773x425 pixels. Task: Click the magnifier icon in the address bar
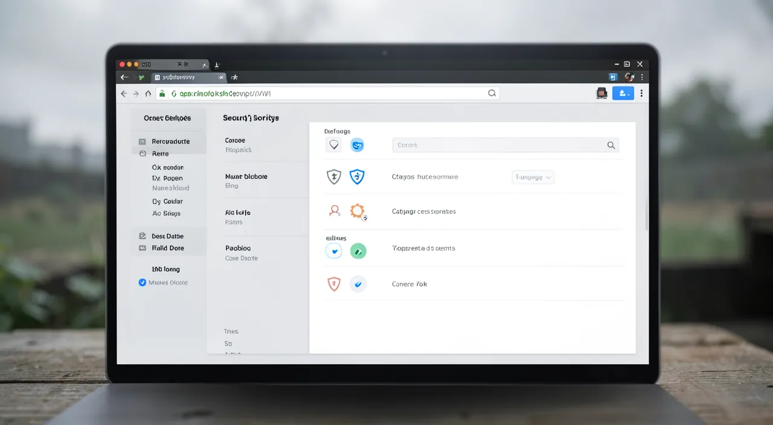[x=492, y=94]
